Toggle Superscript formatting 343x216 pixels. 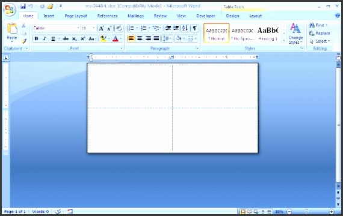[x=82, y=38]
